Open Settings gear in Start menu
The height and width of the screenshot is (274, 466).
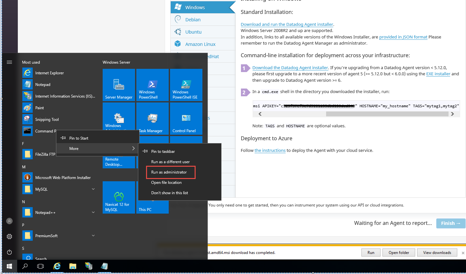pyautogui.click(x=9, y=237)
